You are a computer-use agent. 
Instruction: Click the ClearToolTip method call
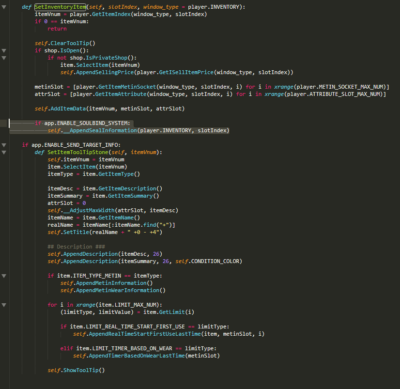[x=70, y=44]
